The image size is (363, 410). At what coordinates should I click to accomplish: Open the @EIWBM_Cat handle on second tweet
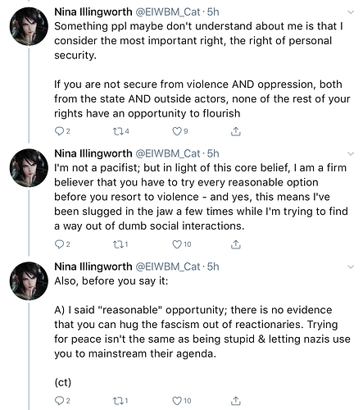(168, 153)
